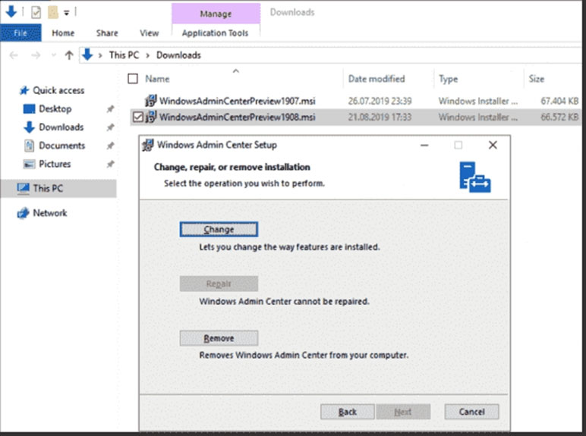Click the back navigation arrow
Image resolution: width=586 pixels, height=436 pixels.
tap(14, 55)
